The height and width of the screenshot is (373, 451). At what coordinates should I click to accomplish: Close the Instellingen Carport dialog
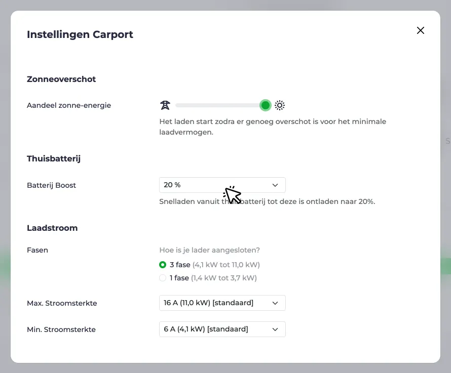[x=420, y=30]
